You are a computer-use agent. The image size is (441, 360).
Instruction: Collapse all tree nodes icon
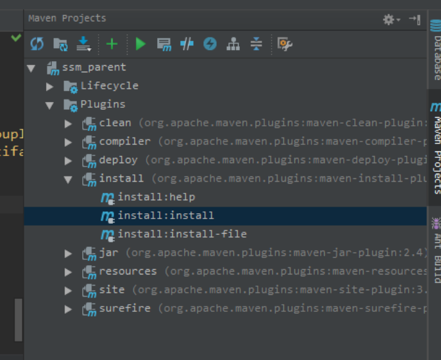[256, 44]
